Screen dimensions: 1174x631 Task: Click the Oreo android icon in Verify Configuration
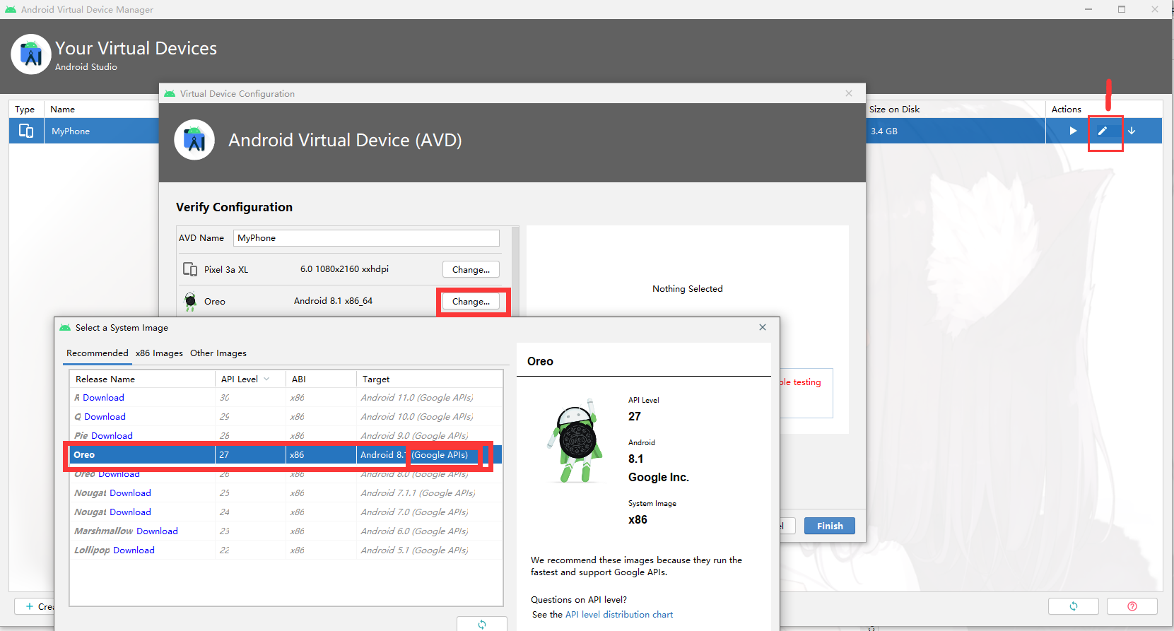click(x=190, y=302)
